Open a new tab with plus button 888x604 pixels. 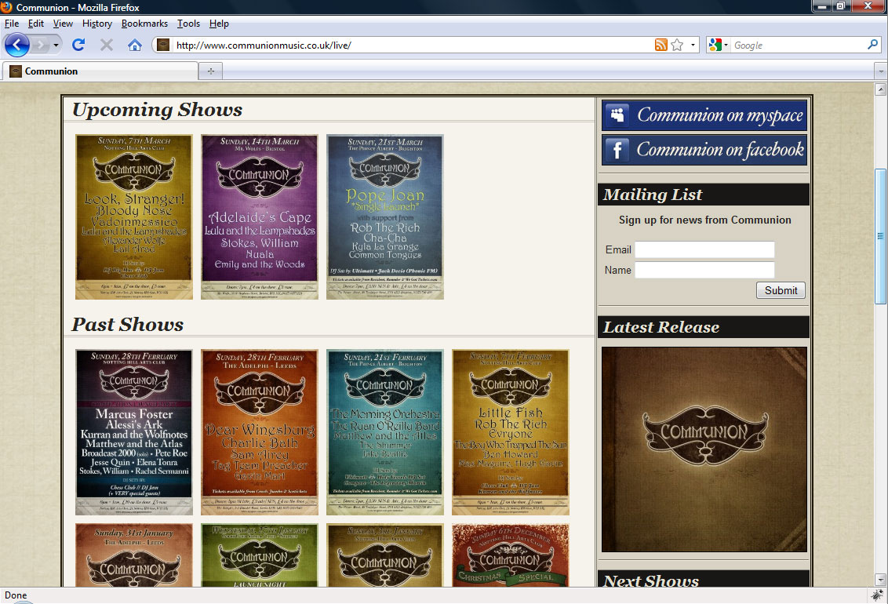click(211, 71)
